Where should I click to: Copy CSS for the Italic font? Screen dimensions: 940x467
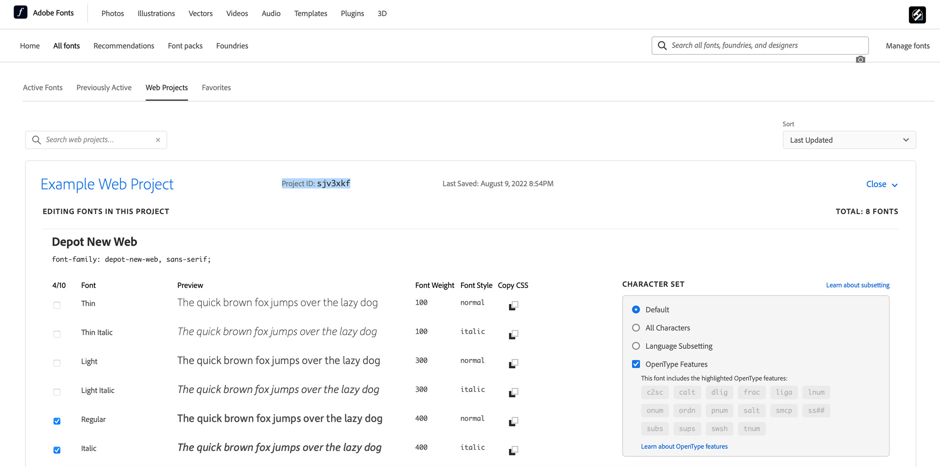coord(514,450)
